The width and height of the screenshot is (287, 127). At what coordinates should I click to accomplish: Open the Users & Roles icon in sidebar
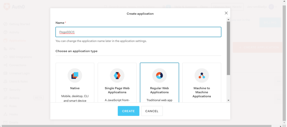click(x=6, y=81)
